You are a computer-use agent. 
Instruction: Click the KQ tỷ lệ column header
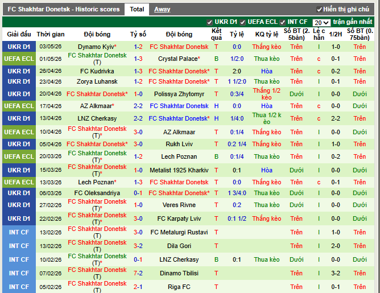[267, 34]
